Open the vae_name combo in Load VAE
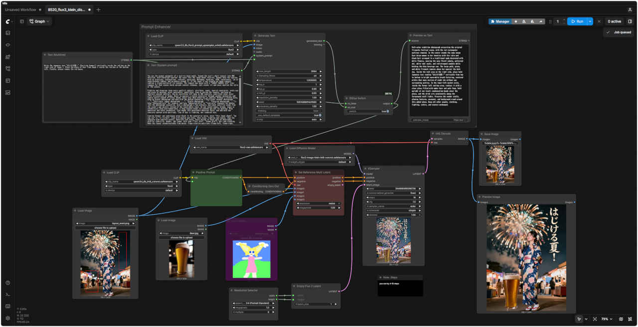This screenshot has width=638, height=327. (x=230, y=147)
